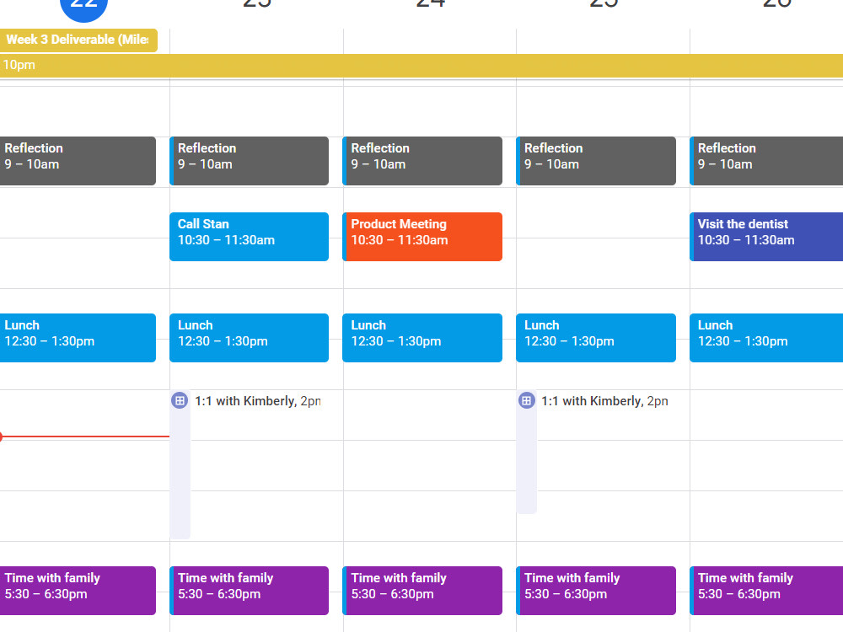Open Time with family in today's column
Image resolution: width=843 pixels, height=632 pixels.
pyautogui.click(x=78, y=591)
